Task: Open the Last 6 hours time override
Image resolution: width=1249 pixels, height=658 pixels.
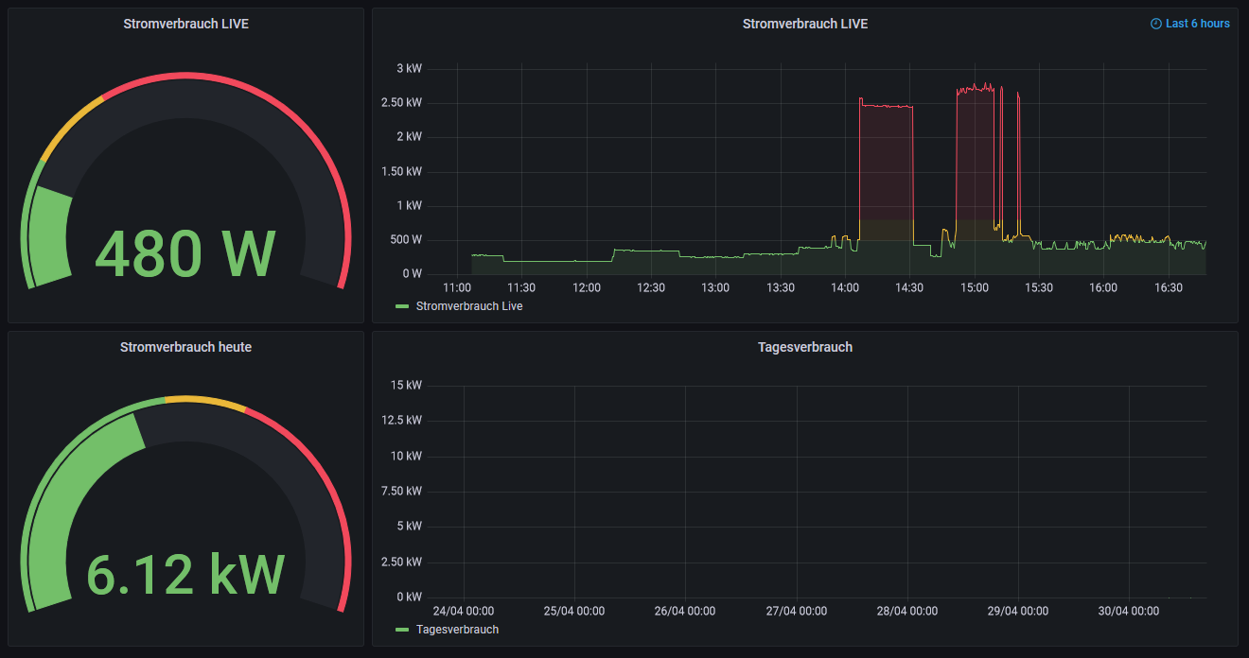Action: coord(1190,24)
